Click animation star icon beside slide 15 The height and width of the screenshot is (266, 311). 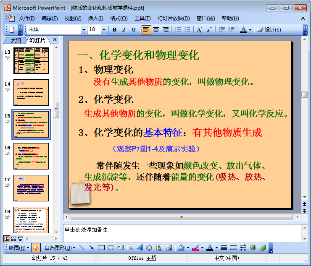(x=8, y=121)
